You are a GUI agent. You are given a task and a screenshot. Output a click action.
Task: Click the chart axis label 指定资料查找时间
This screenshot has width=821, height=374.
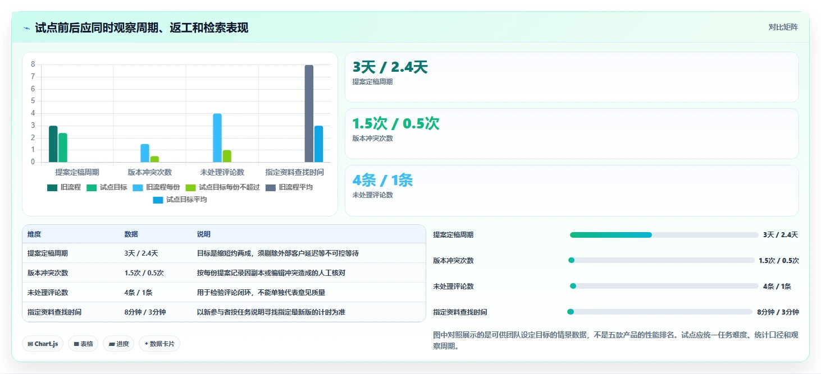(x=294, y=172)
